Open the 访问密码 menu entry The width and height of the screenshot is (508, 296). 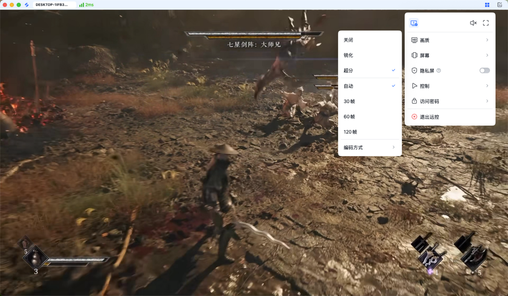click(450, 101)
